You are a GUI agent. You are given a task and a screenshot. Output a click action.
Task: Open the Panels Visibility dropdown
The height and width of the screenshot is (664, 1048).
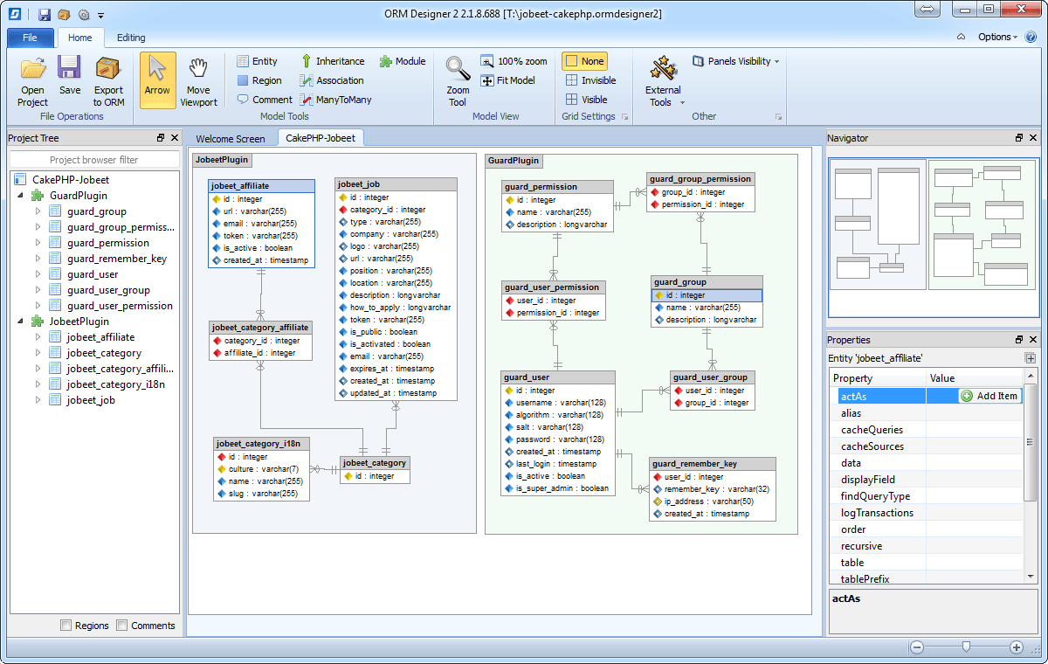(736, 61)
